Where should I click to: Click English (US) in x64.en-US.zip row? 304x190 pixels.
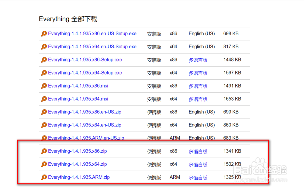[x=202, y=125]
